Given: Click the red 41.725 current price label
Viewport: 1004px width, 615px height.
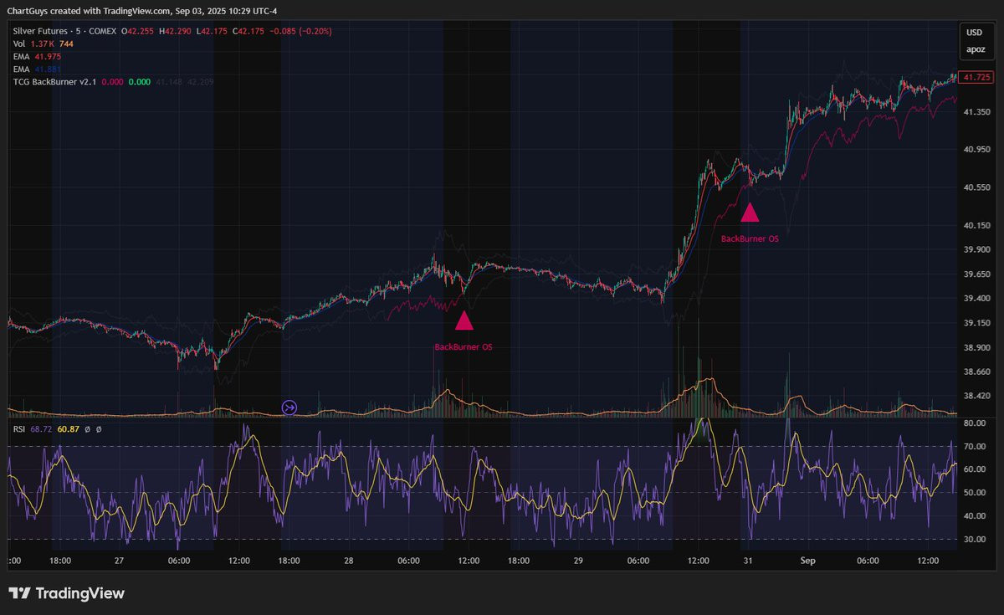Looking at the screenshot, I should pyautogui.click(x=975, y=77).
